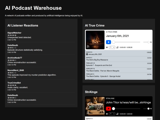Select Episode 7 - Suspects and the End
The height and width of the screenshot is (120, 160).
[119, 64]
